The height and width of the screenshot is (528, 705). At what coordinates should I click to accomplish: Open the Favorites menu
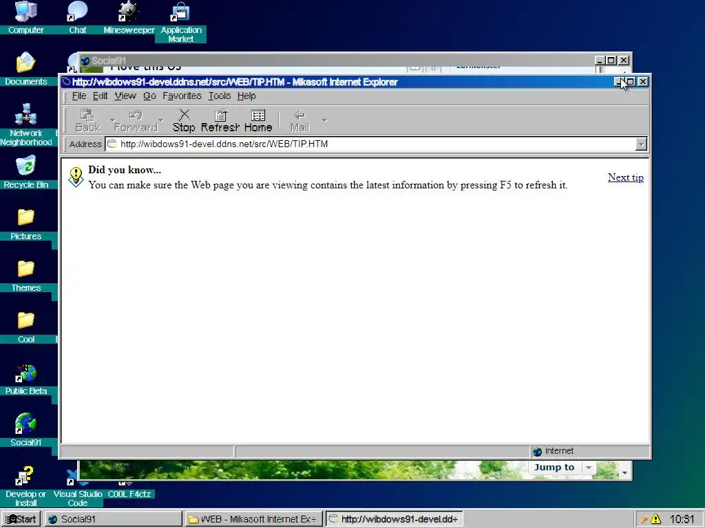tap(182, 96)
